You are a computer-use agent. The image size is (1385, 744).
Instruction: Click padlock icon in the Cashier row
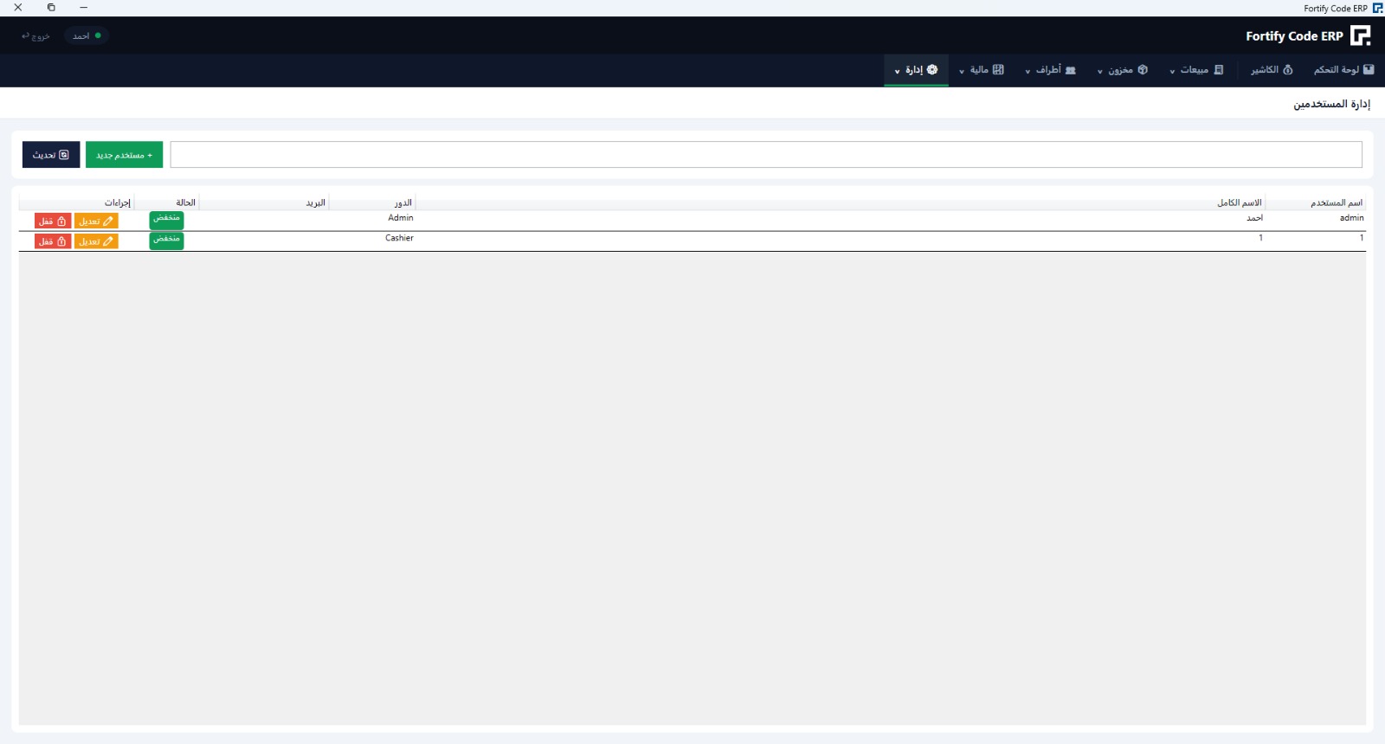coord(61,241)
